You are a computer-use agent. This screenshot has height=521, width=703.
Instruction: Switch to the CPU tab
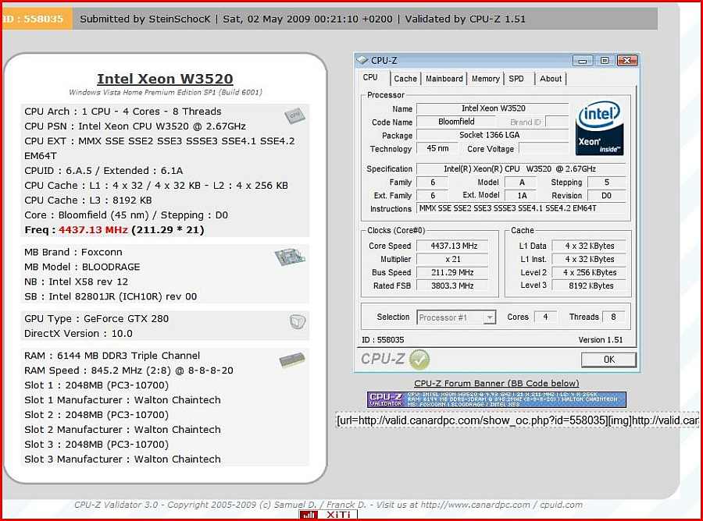click(370, 77)
